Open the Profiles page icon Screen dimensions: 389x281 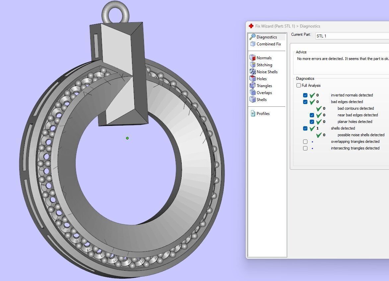click(253, 113)
